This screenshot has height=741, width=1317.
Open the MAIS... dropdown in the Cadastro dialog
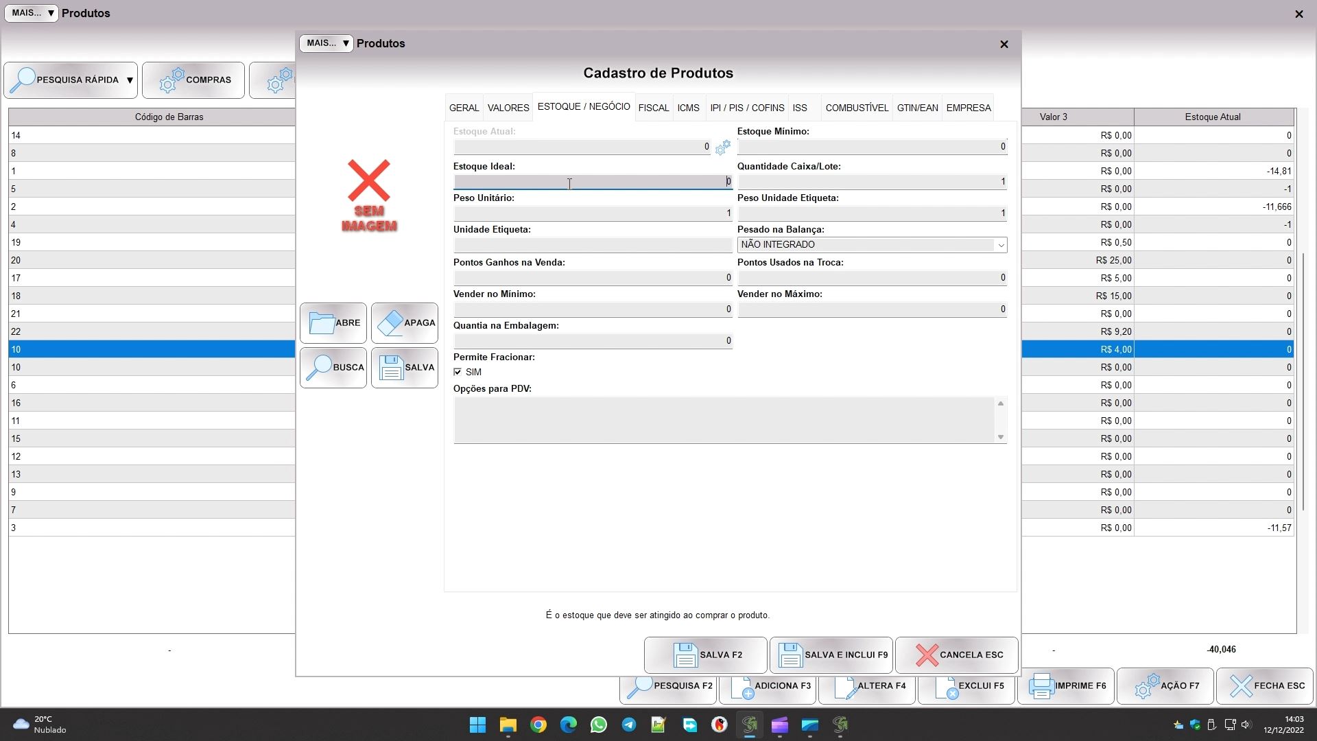point(327,43)
